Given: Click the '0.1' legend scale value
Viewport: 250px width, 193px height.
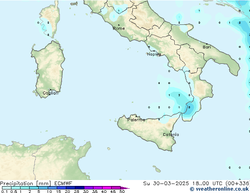Looking at the screenshot, I should [4, 191].
